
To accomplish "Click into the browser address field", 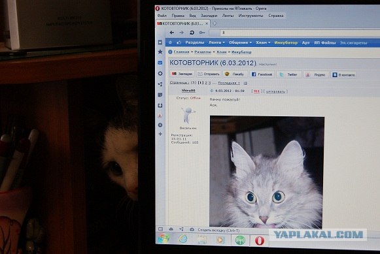I will coord(300,33).
